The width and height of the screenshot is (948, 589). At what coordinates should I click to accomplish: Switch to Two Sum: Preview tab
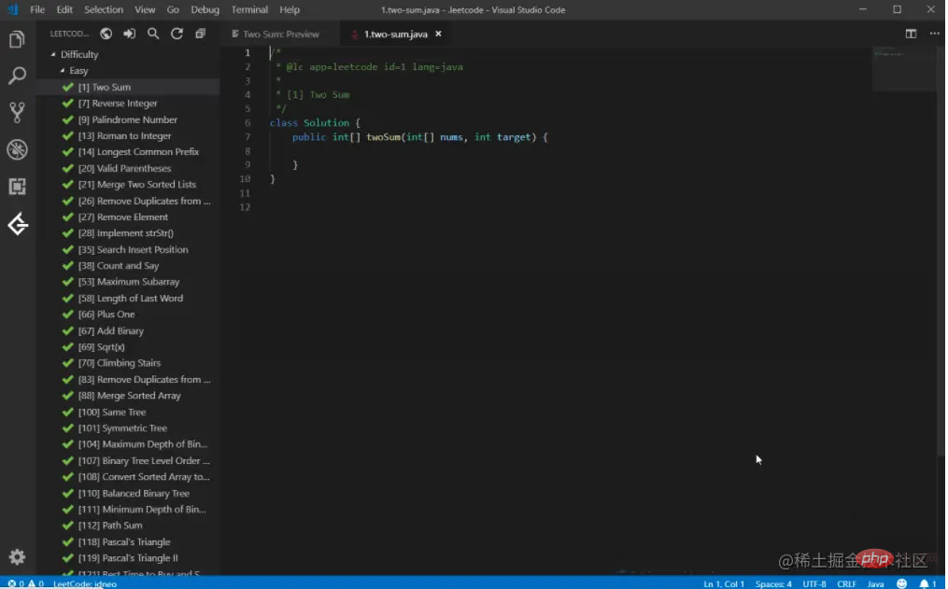(279, 34)
